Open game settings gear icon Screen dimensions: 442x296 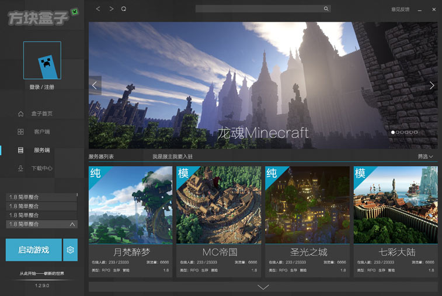[71, 250]
